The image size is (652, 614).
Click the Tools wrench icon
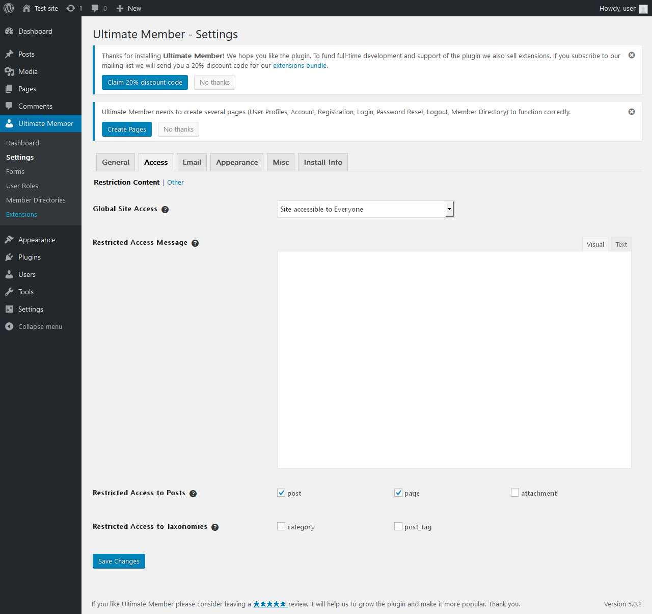tap(9, 292)
